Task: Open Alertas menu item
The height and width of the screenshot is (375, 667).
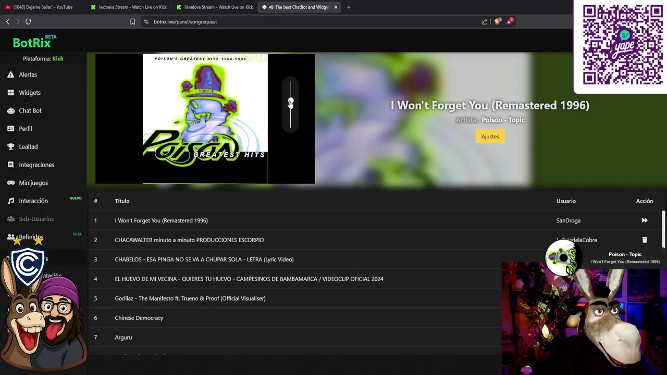Action: click(x=28, y=75)
